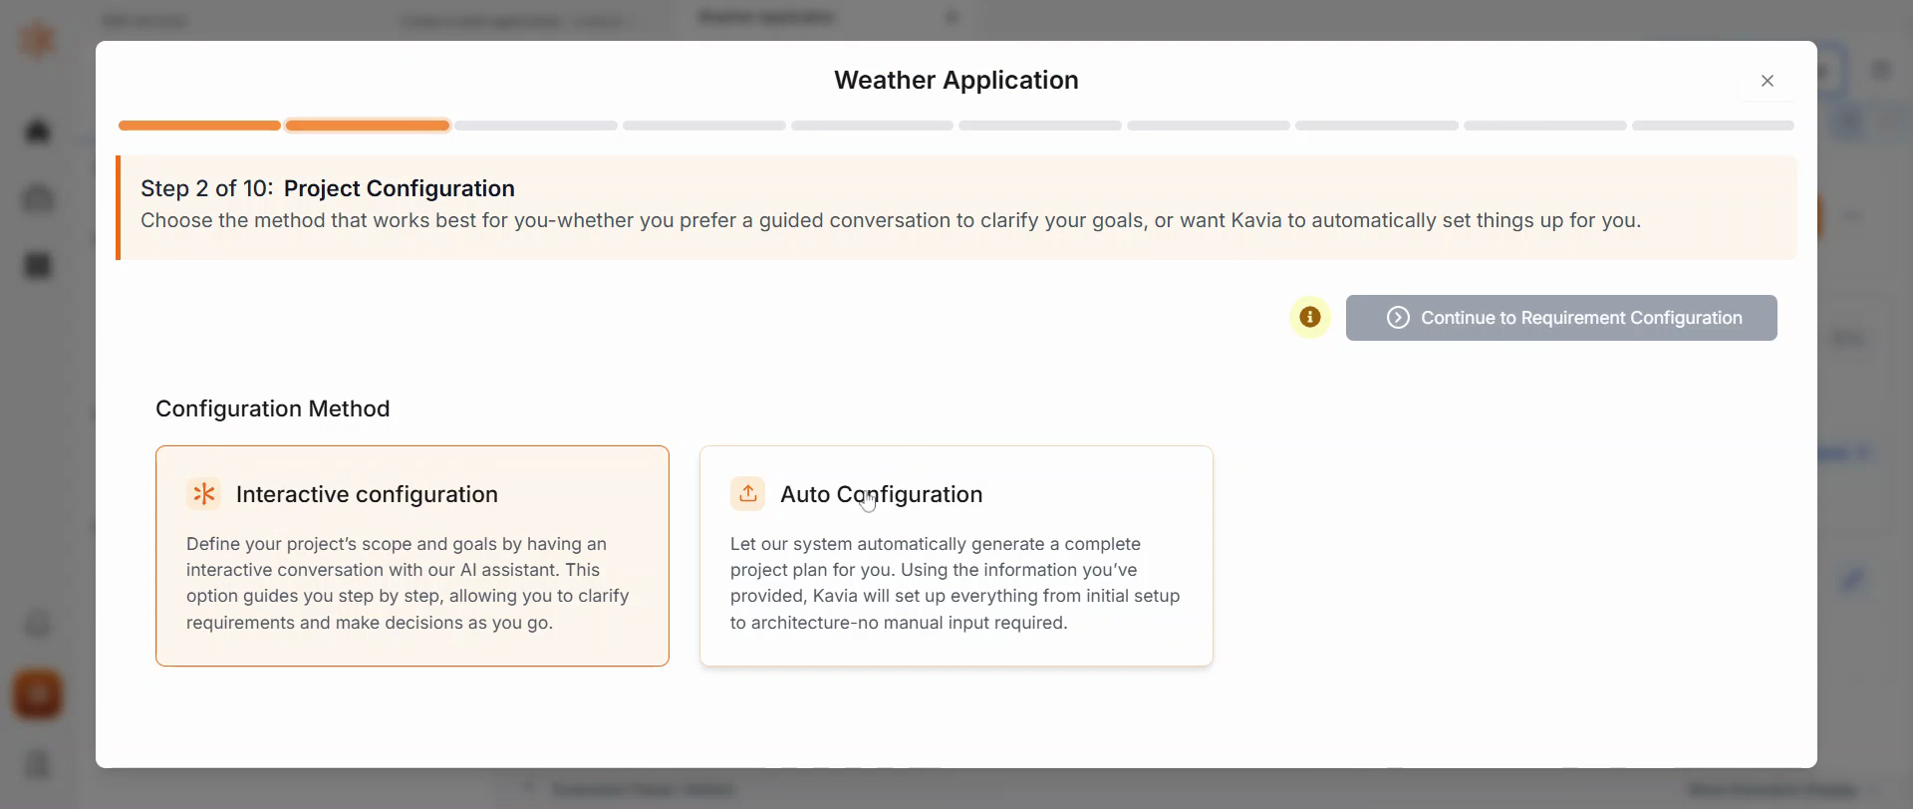Close the Weather Application dialog
Screen dimensions: 1913x809
point(1768,81)
